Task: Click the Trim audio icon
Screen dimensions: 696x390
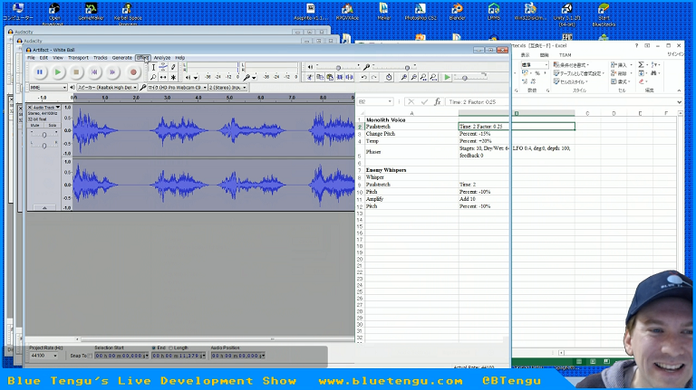Action: pyautogui.click(x=340, y=77)
